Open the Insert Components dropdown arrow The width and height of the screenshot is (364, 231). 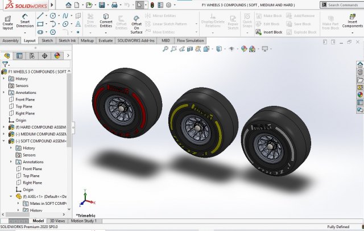tap(353, 33)
